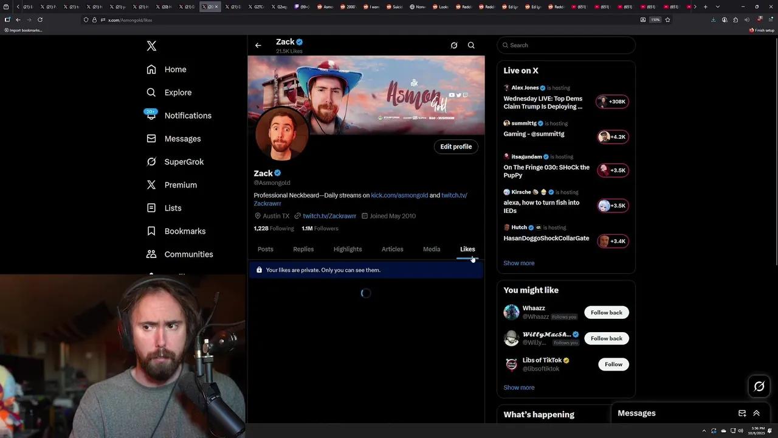This screenshot has width=778, height=438.
Task: Click the browser back arrow
Action: click(18, 19)
